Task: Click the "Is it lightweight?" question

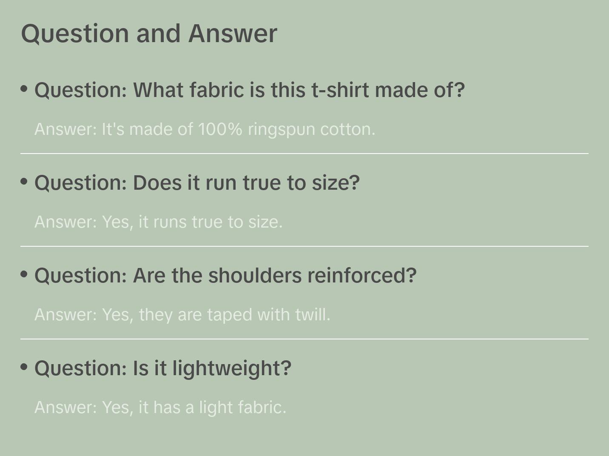Action: tap(163, 368)
